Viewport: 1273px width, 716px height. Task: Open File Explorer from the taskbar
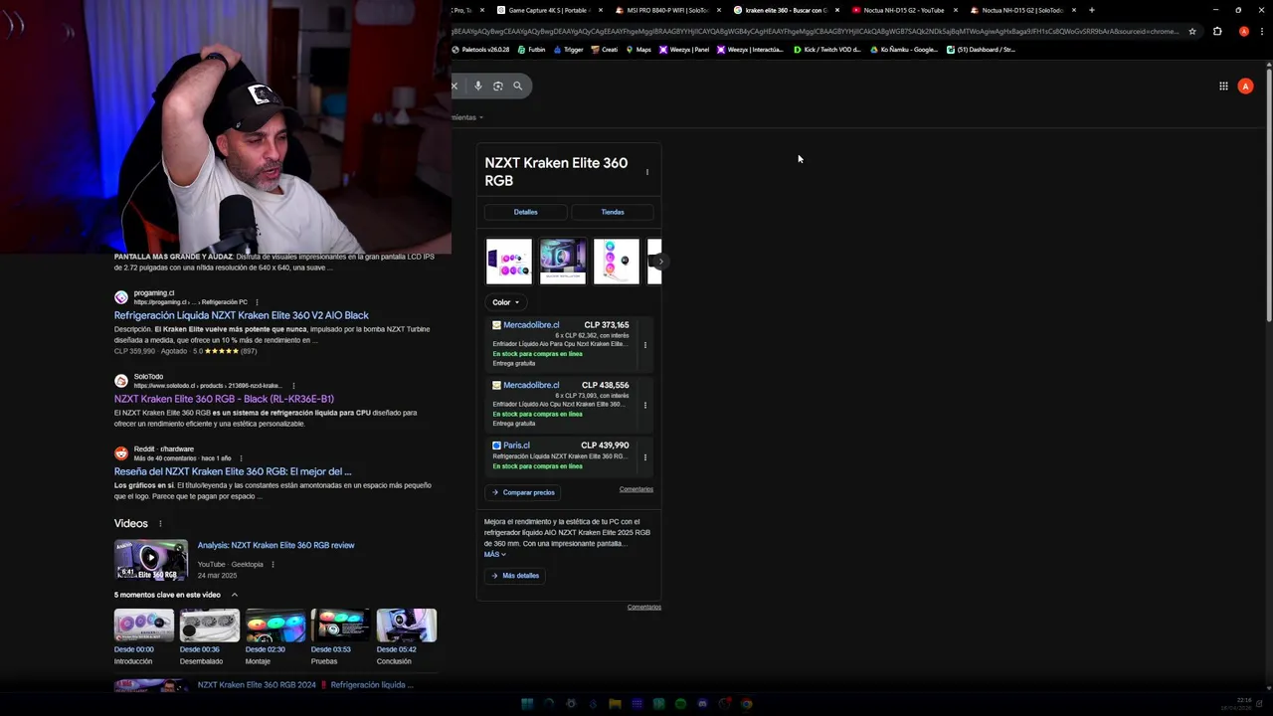[x=615, y=704]
